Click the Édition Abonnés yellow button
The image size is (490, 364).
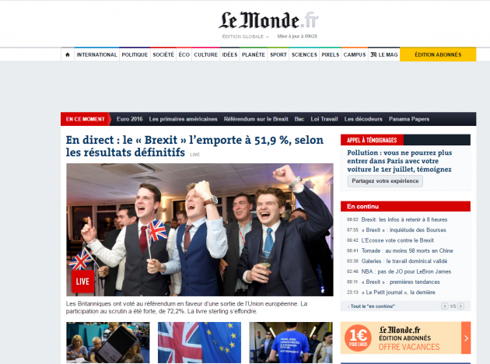pyautogui.click(x=438, y=54)
